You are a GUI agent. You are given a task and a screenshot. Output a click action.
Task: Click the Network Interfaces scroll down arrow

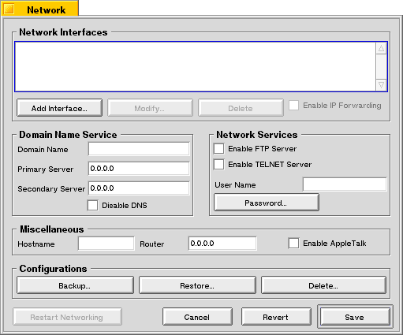pos(381,85)
